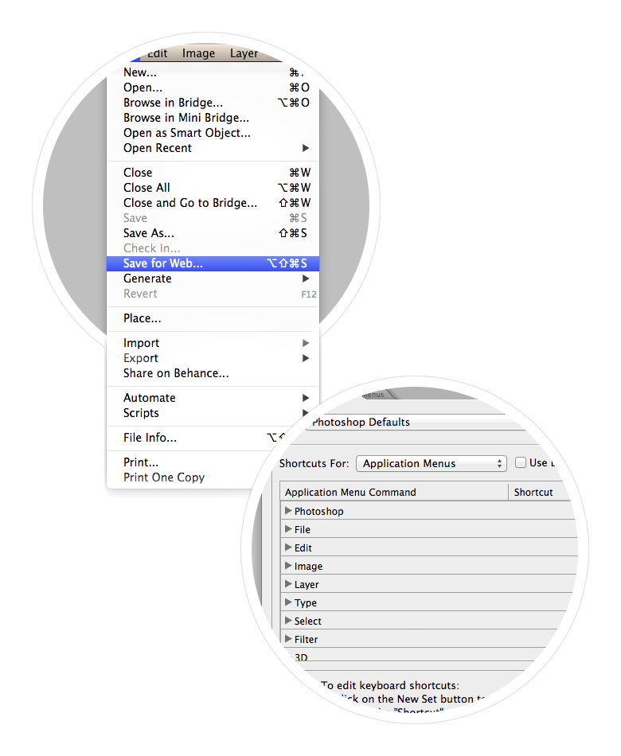Open the Photoshop Defaults set dropdown
621x756 pixels.
pyautogui.click(x=415, y=423)
